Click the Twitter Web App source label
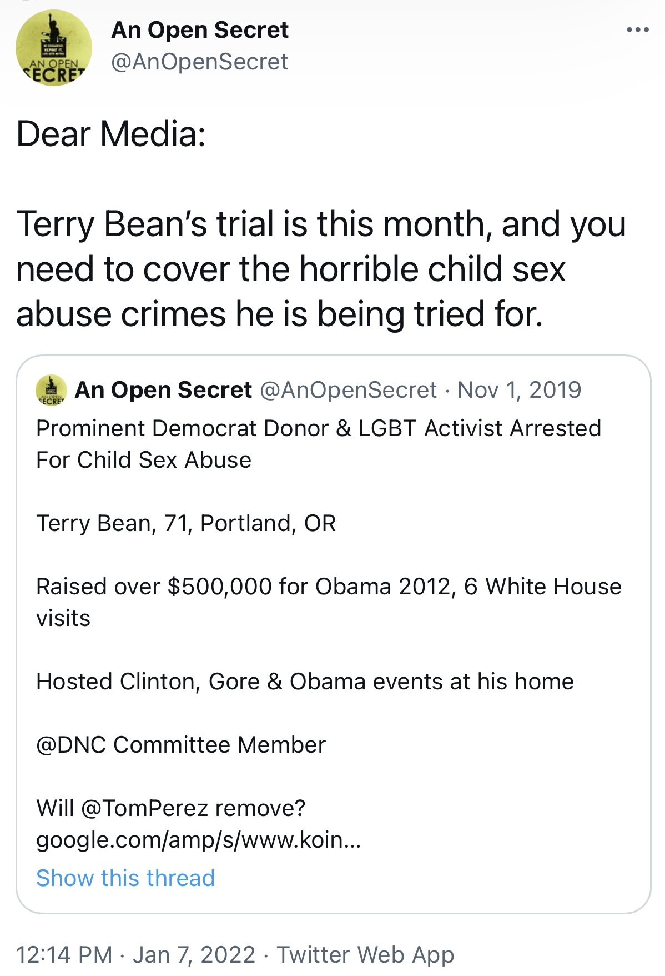 pyautogui.click(x=365, y=955)
